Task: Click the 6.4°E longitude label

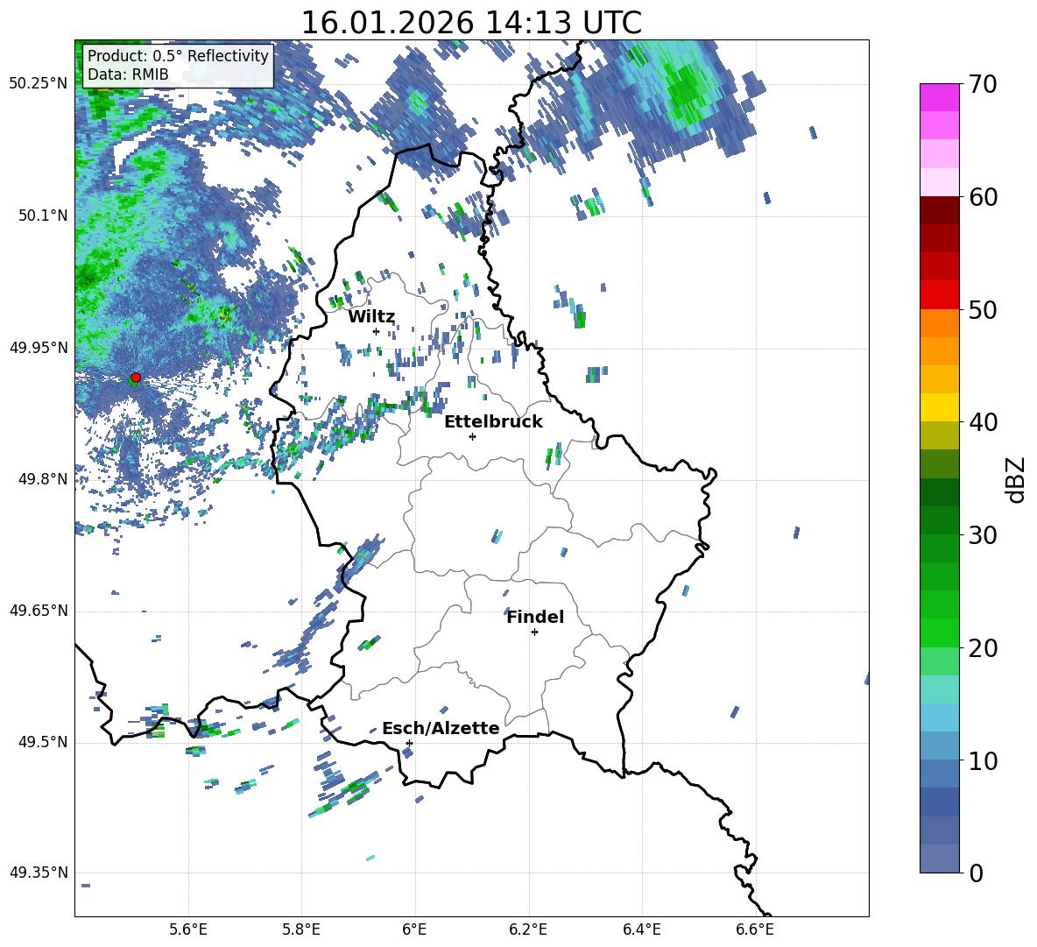Action: click(642, 929)
